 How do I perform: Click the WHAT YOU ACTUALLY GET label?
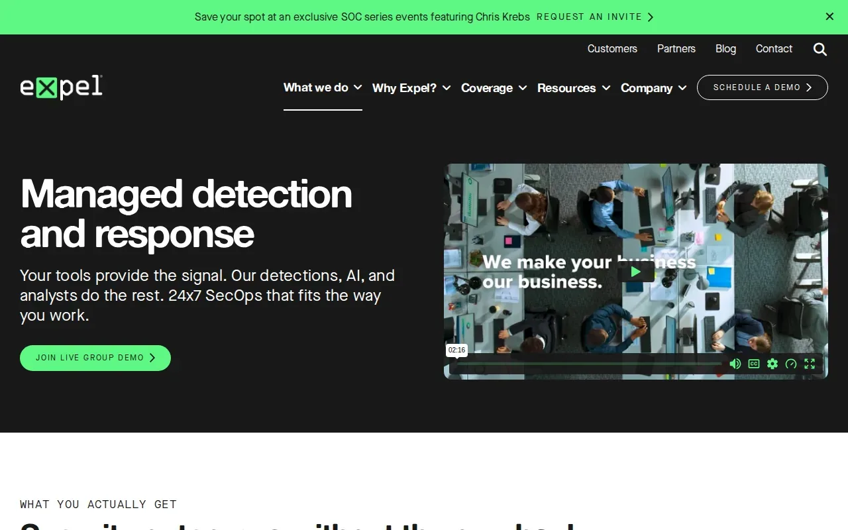98,504
